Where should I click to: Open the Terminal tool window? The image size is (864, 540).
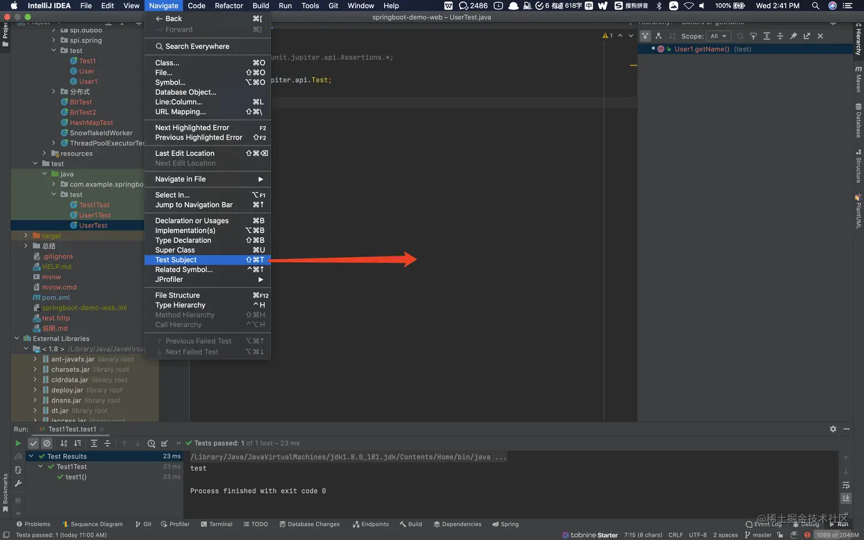click(x=217, y=524)
